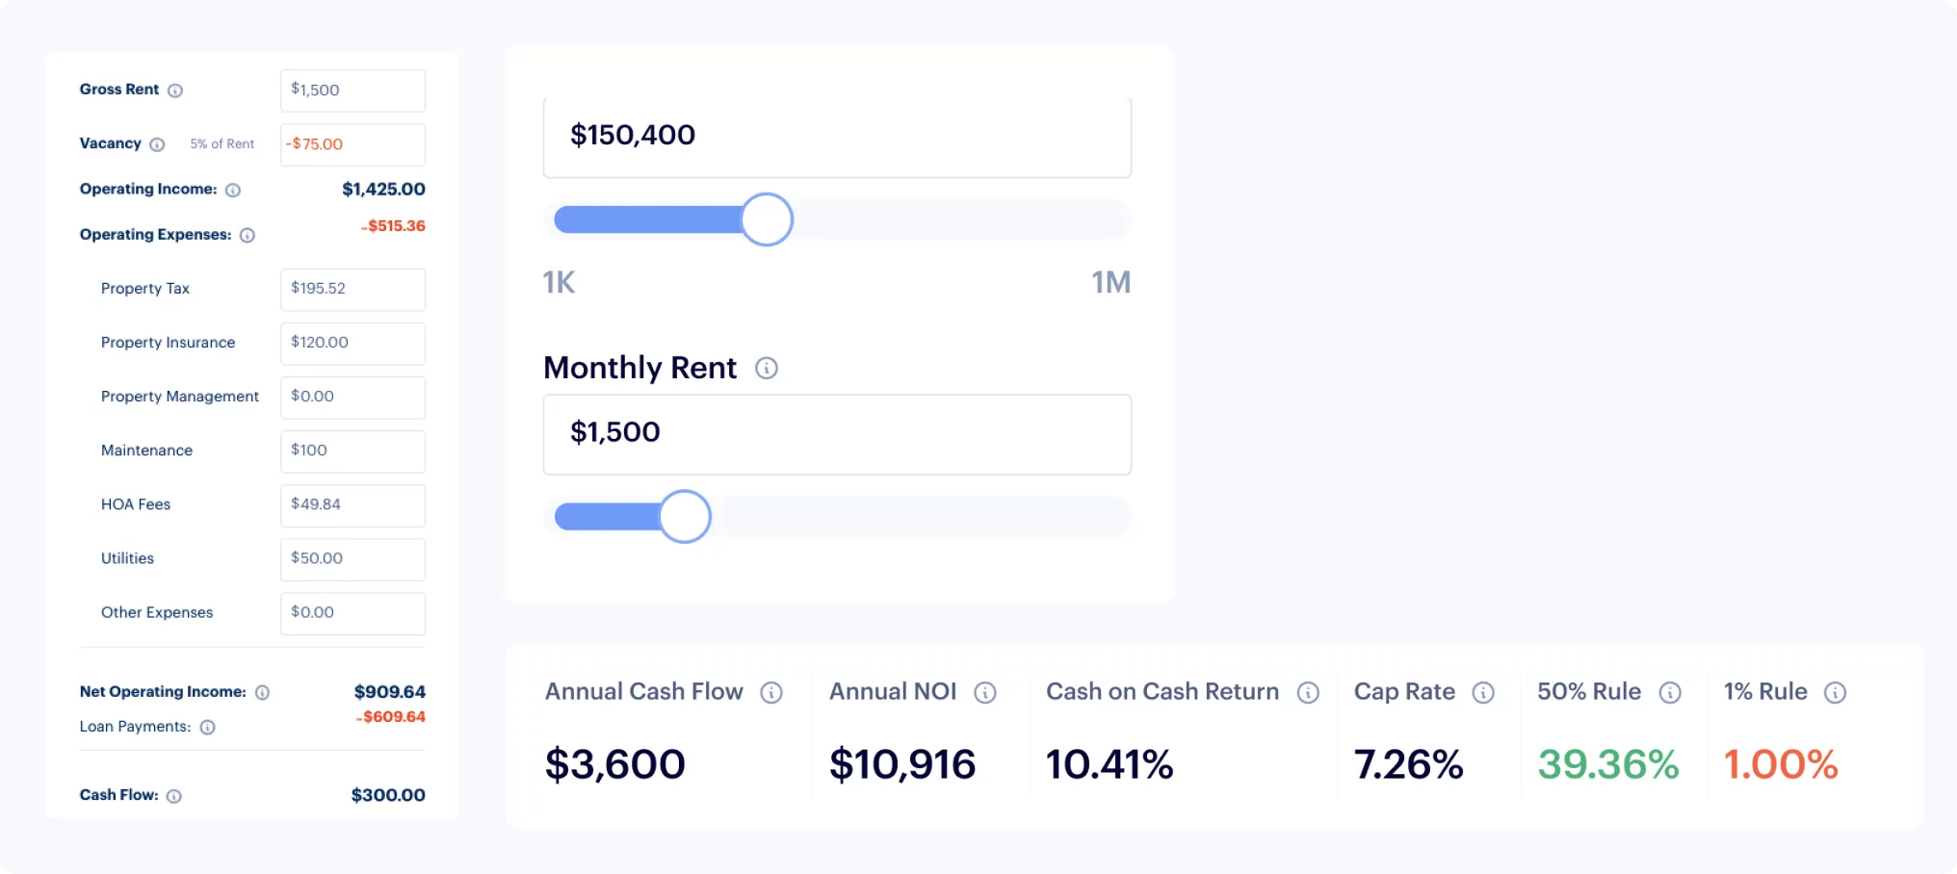Click the Operating Income info icon
Screen dimensions: 1957x874
pyautogui.click(x=232, y=190)
